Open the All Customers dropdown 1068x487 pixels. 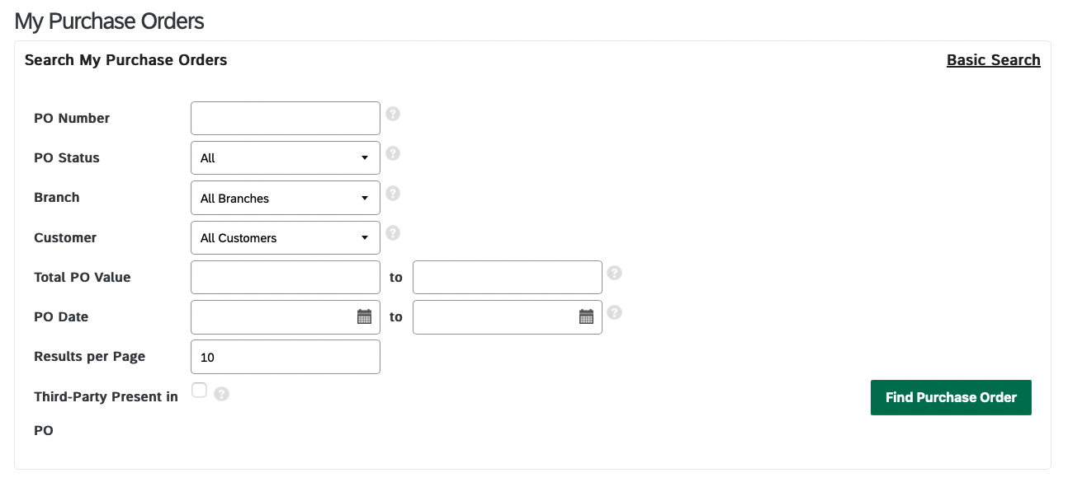click(286, 237)
